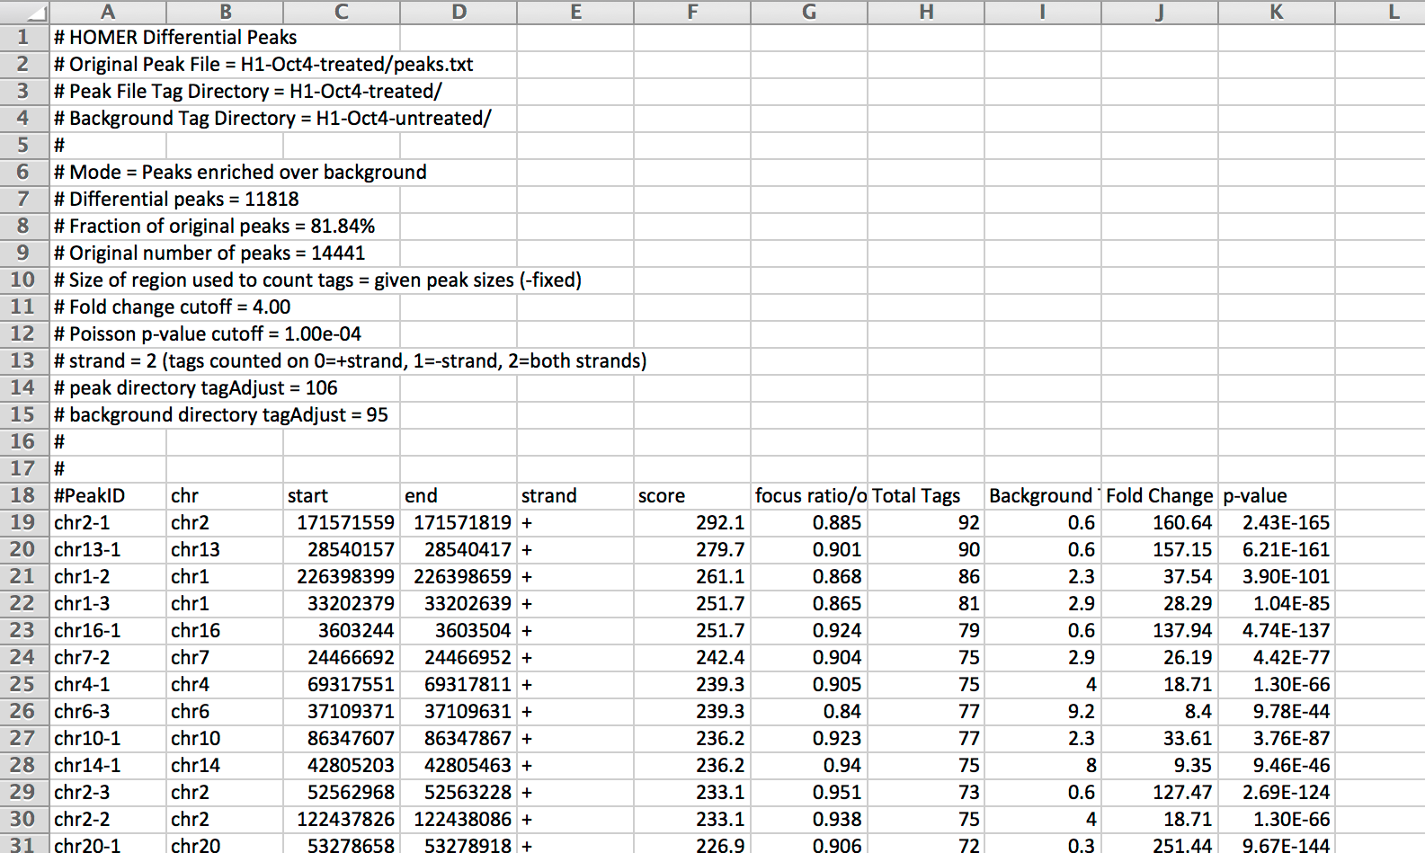
Task: Click fold change value 8.4
Action: (x=1160, y=711)
